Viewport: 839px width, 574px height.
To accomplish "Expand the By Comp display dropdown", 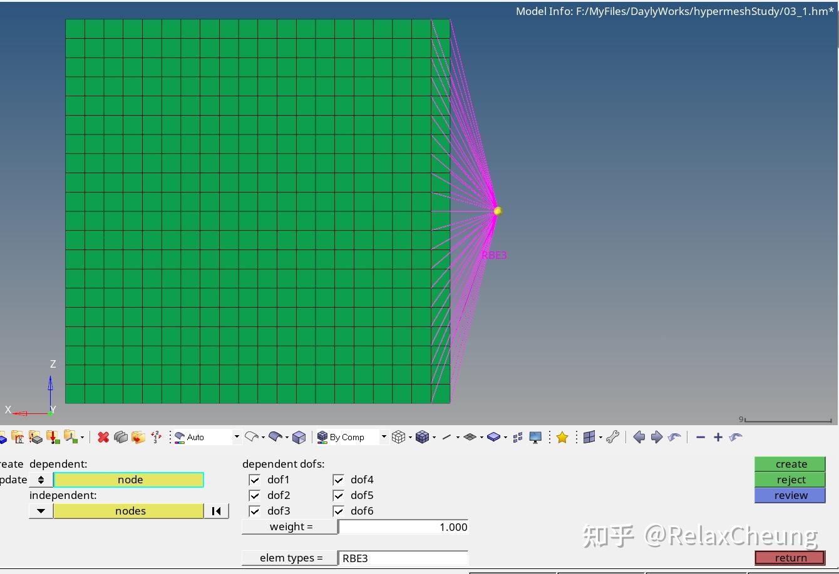I will [x=383, y=436].
